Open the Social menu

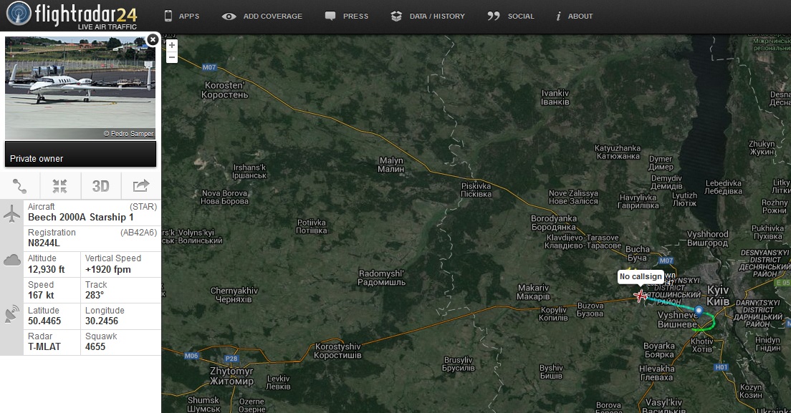(511, 16)
